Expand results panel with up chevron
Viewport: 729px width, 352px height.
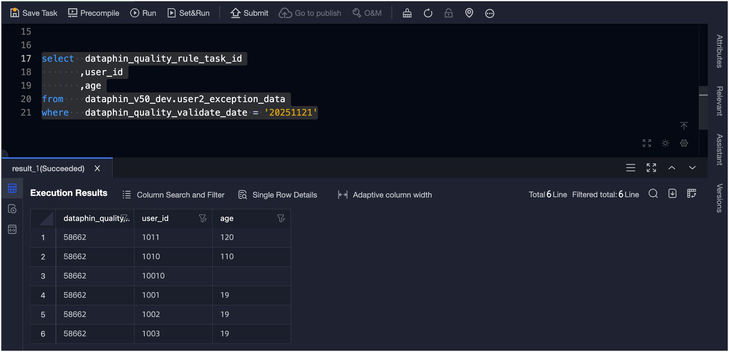pos(672,168)
